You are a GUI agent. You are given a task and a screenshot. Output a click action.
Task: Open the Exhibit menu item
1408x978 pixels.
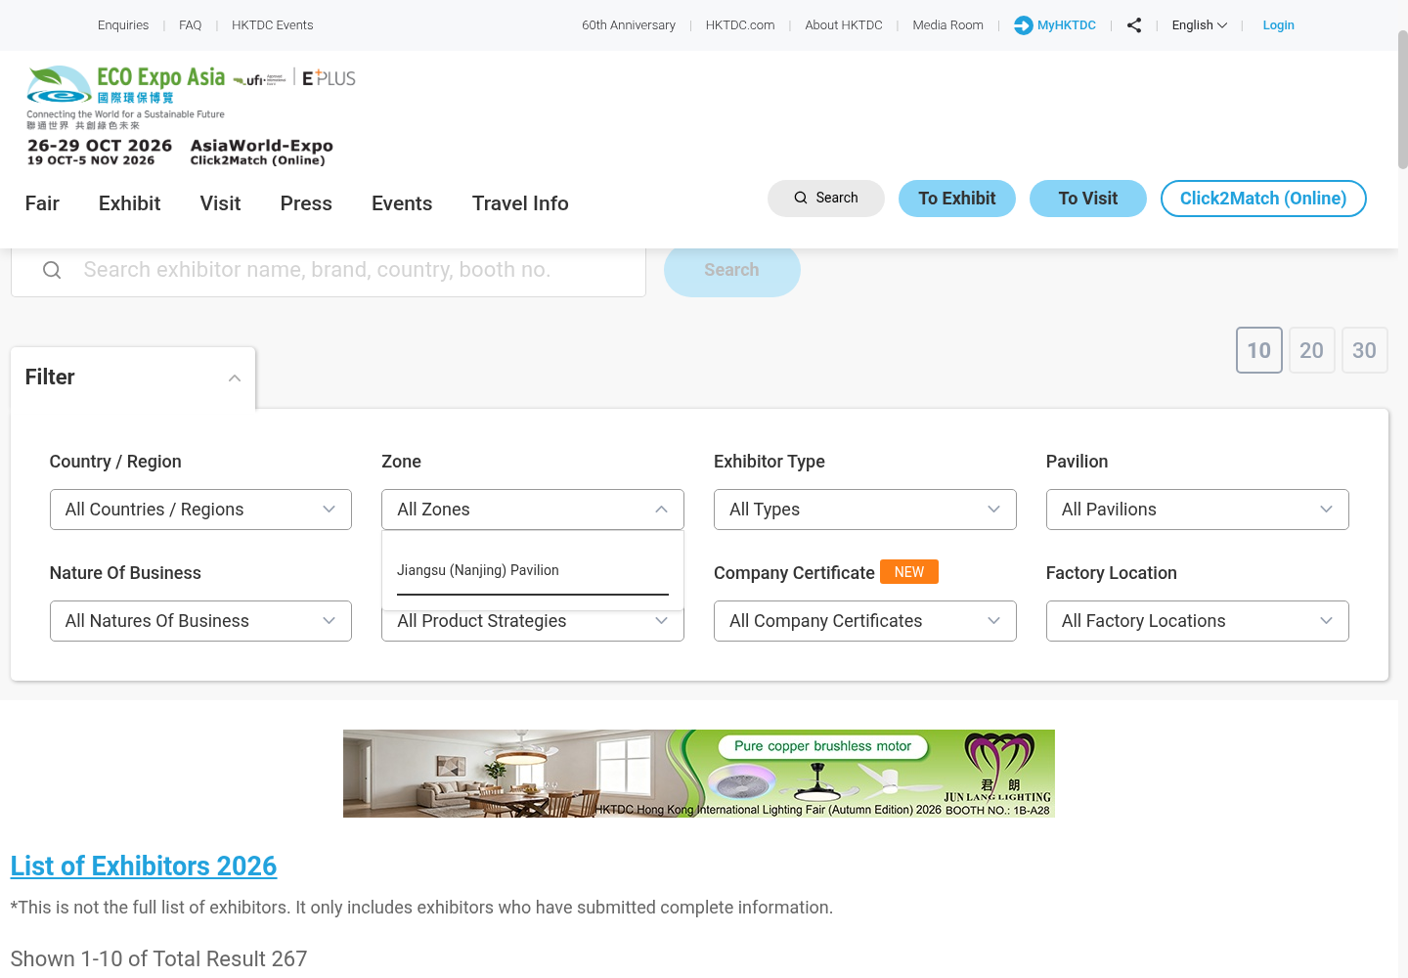pos(129,203)
